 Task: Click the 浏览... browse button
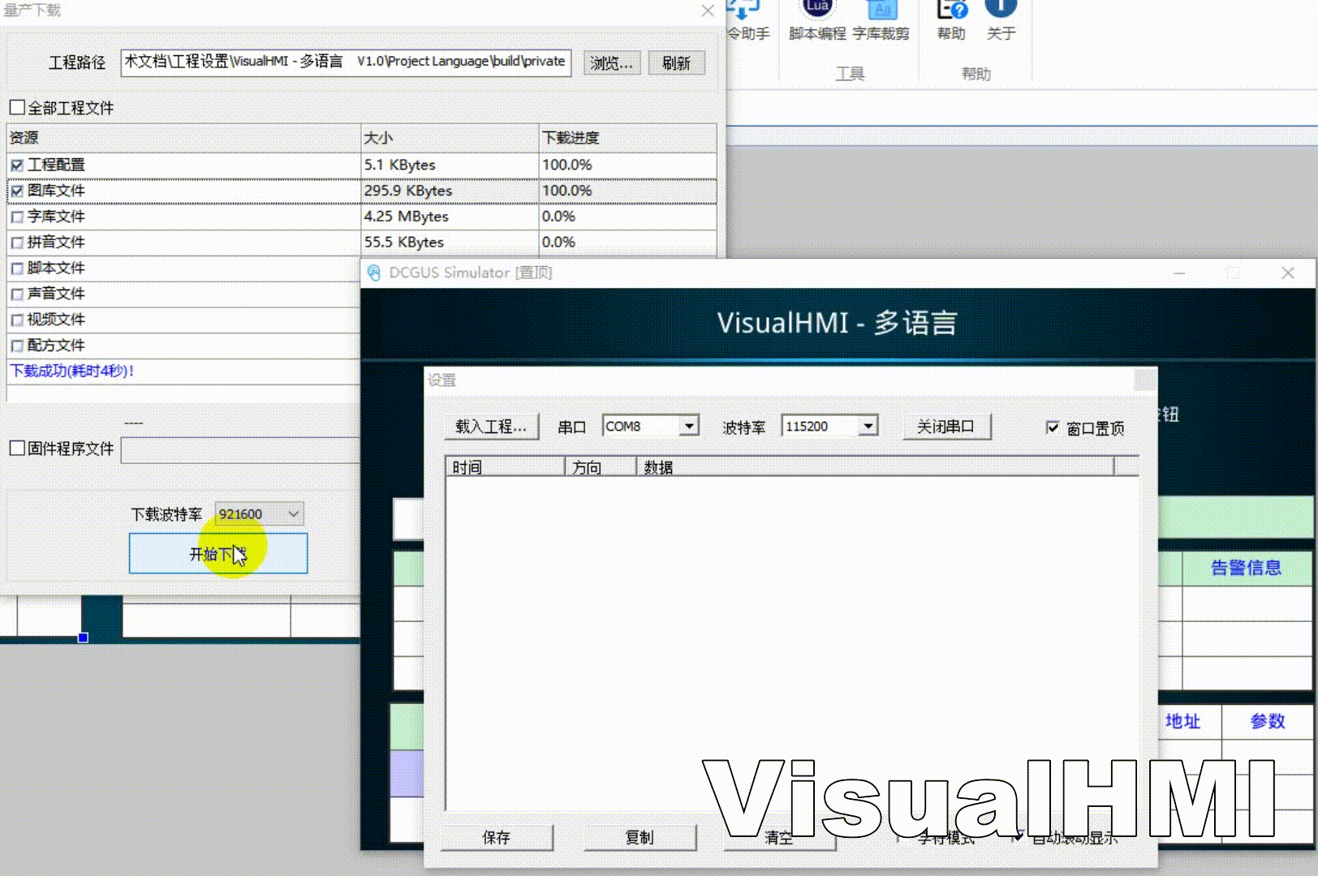click(x=612, y=62)
